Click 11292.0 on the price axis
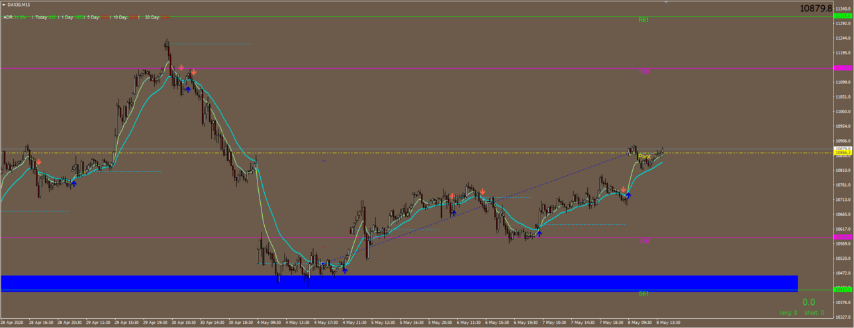The width and height of the screenshot is (854, 328). pos(843,23)
